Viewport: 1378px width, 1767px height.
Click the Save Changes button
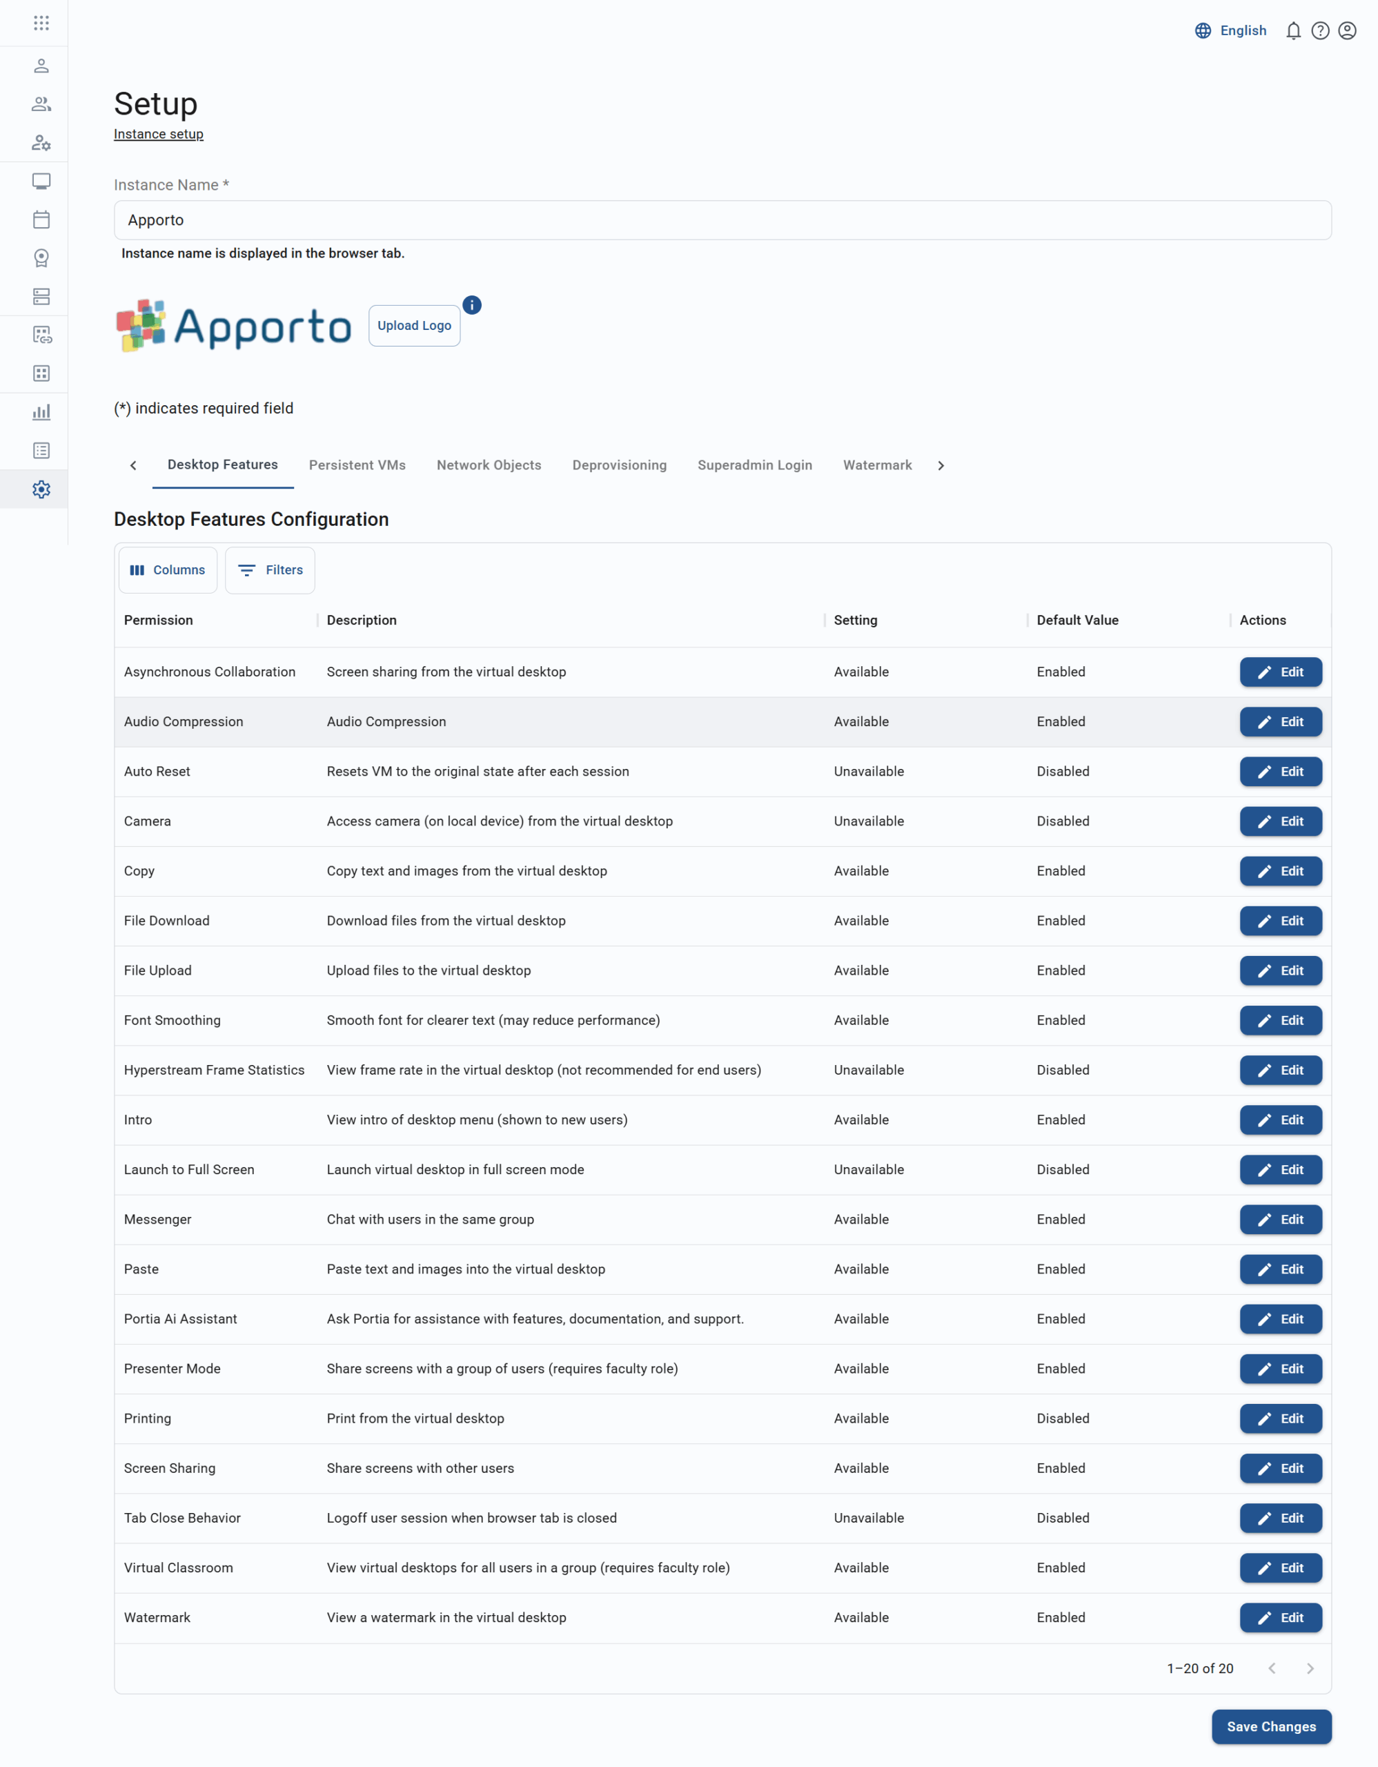tap(1271, 1726)
